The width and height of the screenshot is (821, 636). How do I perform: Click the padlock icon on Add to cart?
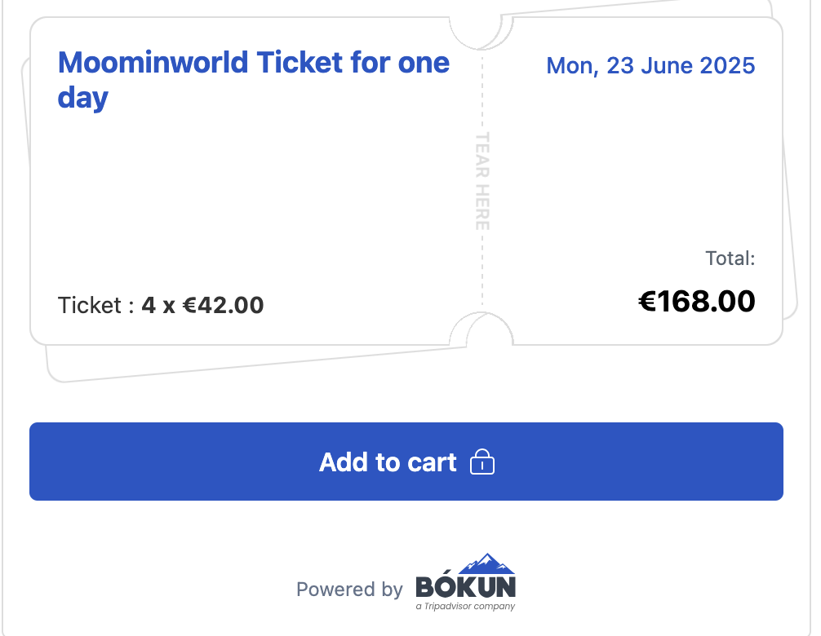(x=482, y=462)
